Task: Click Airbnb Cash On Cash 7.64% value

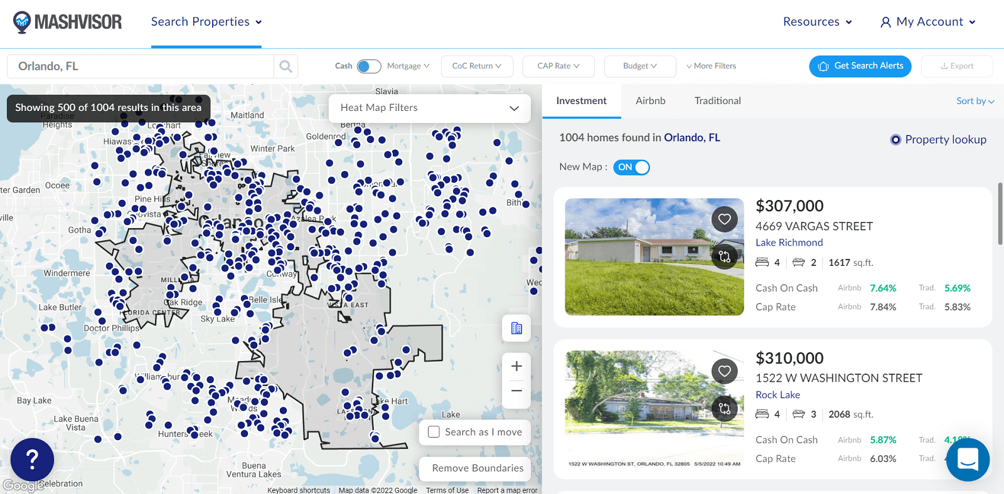Action: 883,288
